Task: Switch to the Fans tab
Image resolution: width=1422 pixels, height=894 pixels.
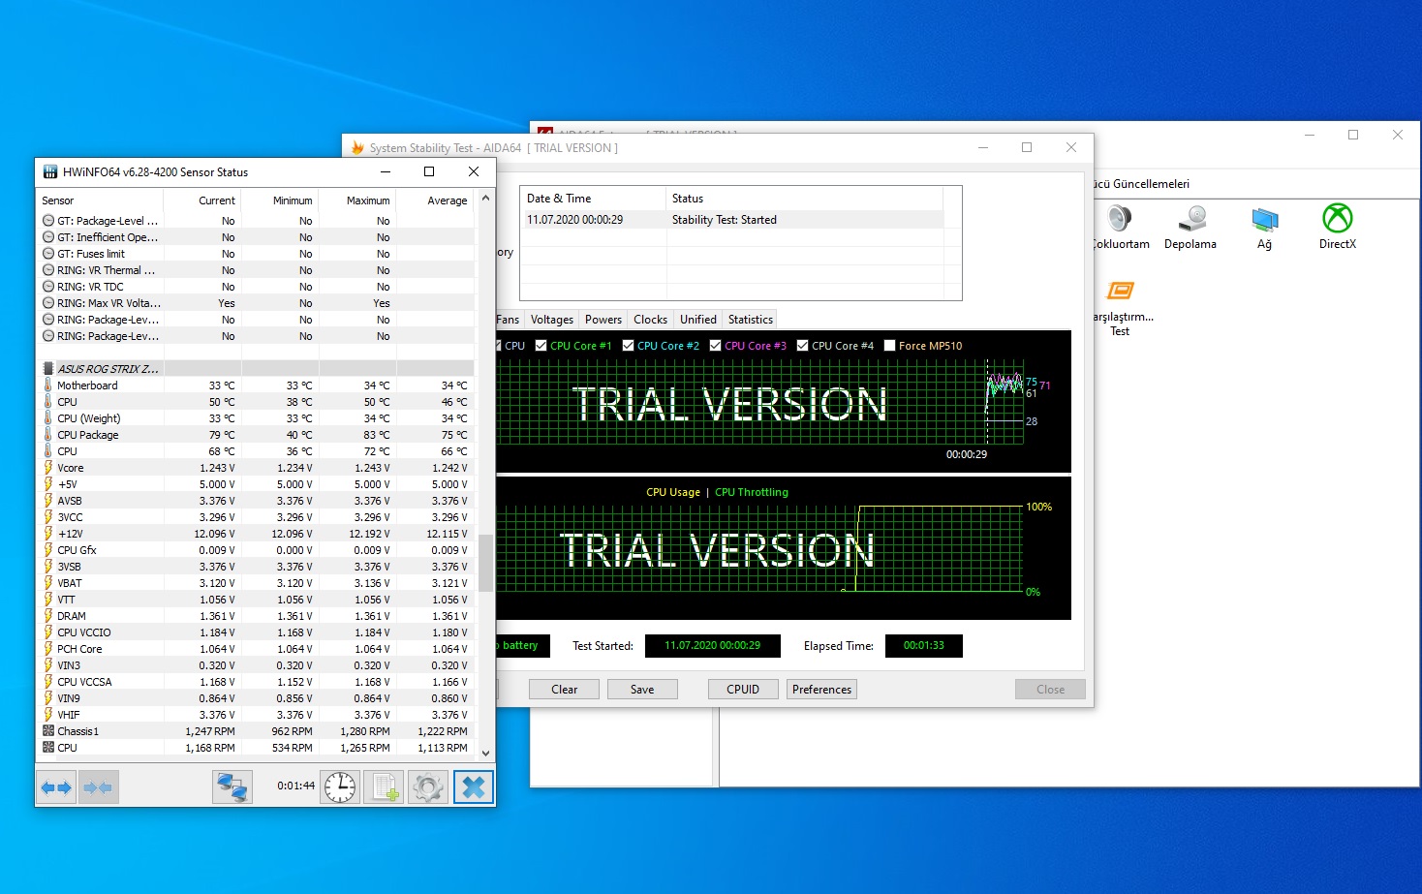Action: coord(509,319)
